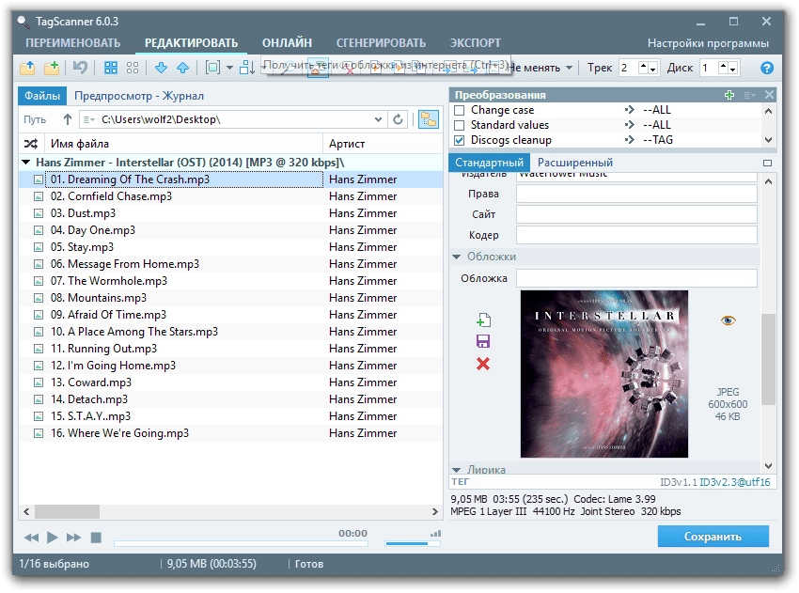799x593 pixels.
Task: Click the Interstellar cover art thumbnail
Action: coord(603,374)
